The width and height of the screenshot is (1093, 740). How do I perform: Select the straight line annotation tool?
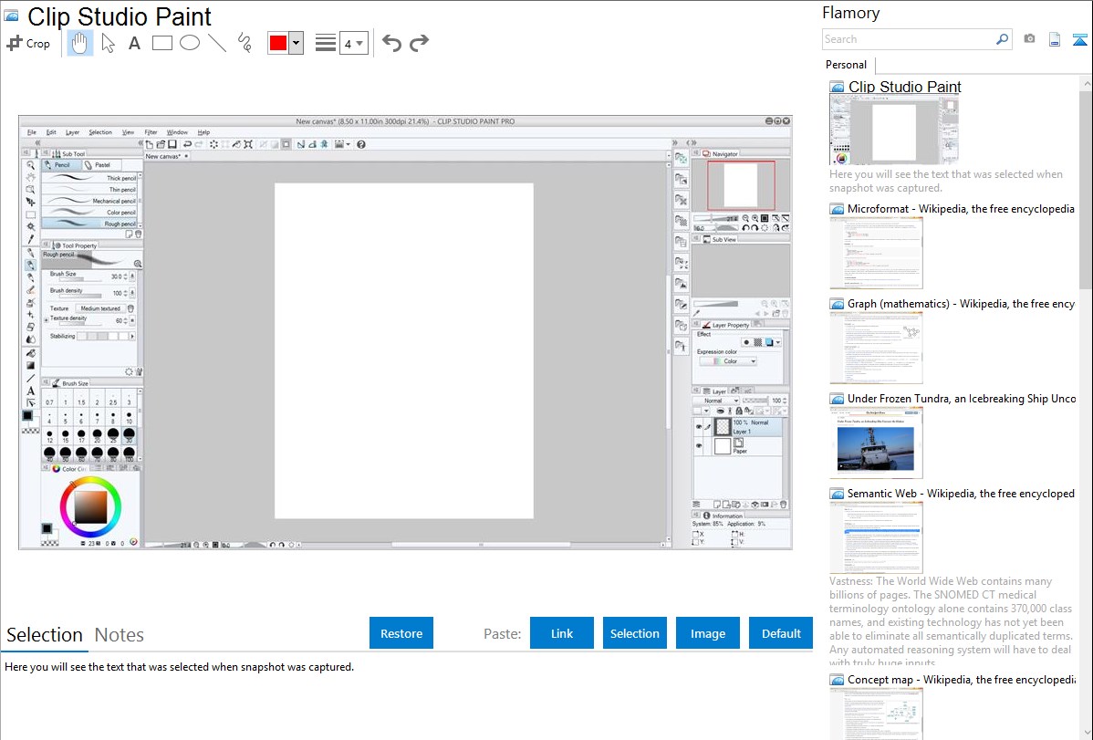217,43
